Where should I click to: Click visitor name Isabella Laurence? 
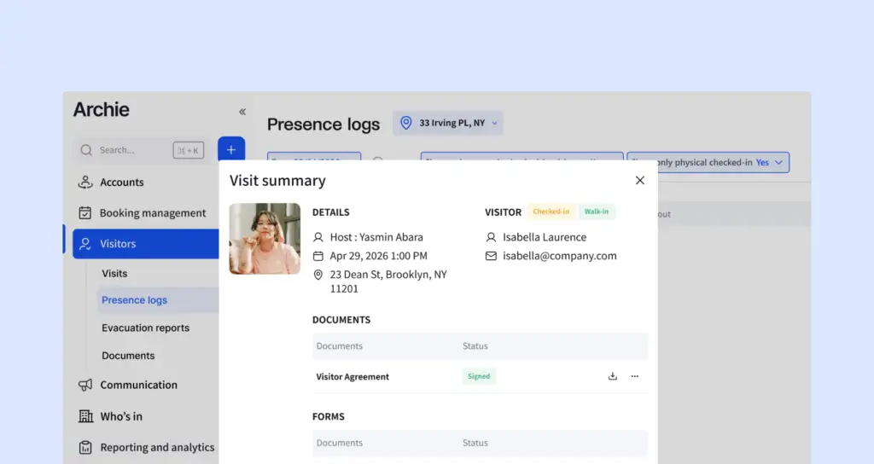[545, 237]
